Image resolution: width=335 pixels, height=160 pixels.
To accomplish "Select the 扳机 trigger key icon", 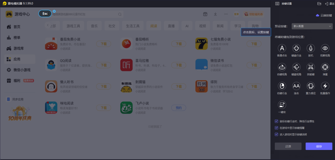I will tap(311, 48).
